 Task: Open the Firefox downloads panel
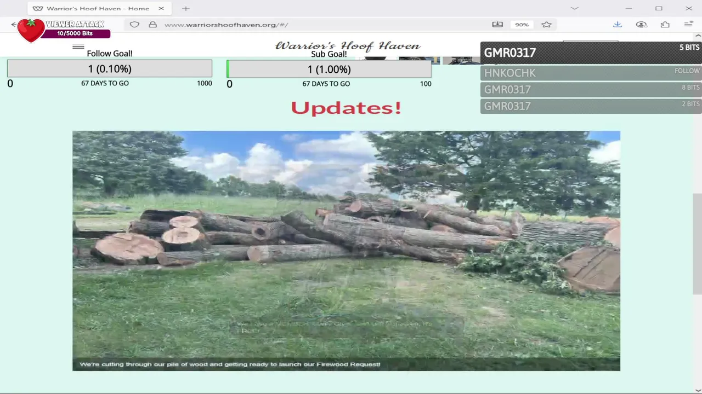pyautogui.click(x=618, y=25)
